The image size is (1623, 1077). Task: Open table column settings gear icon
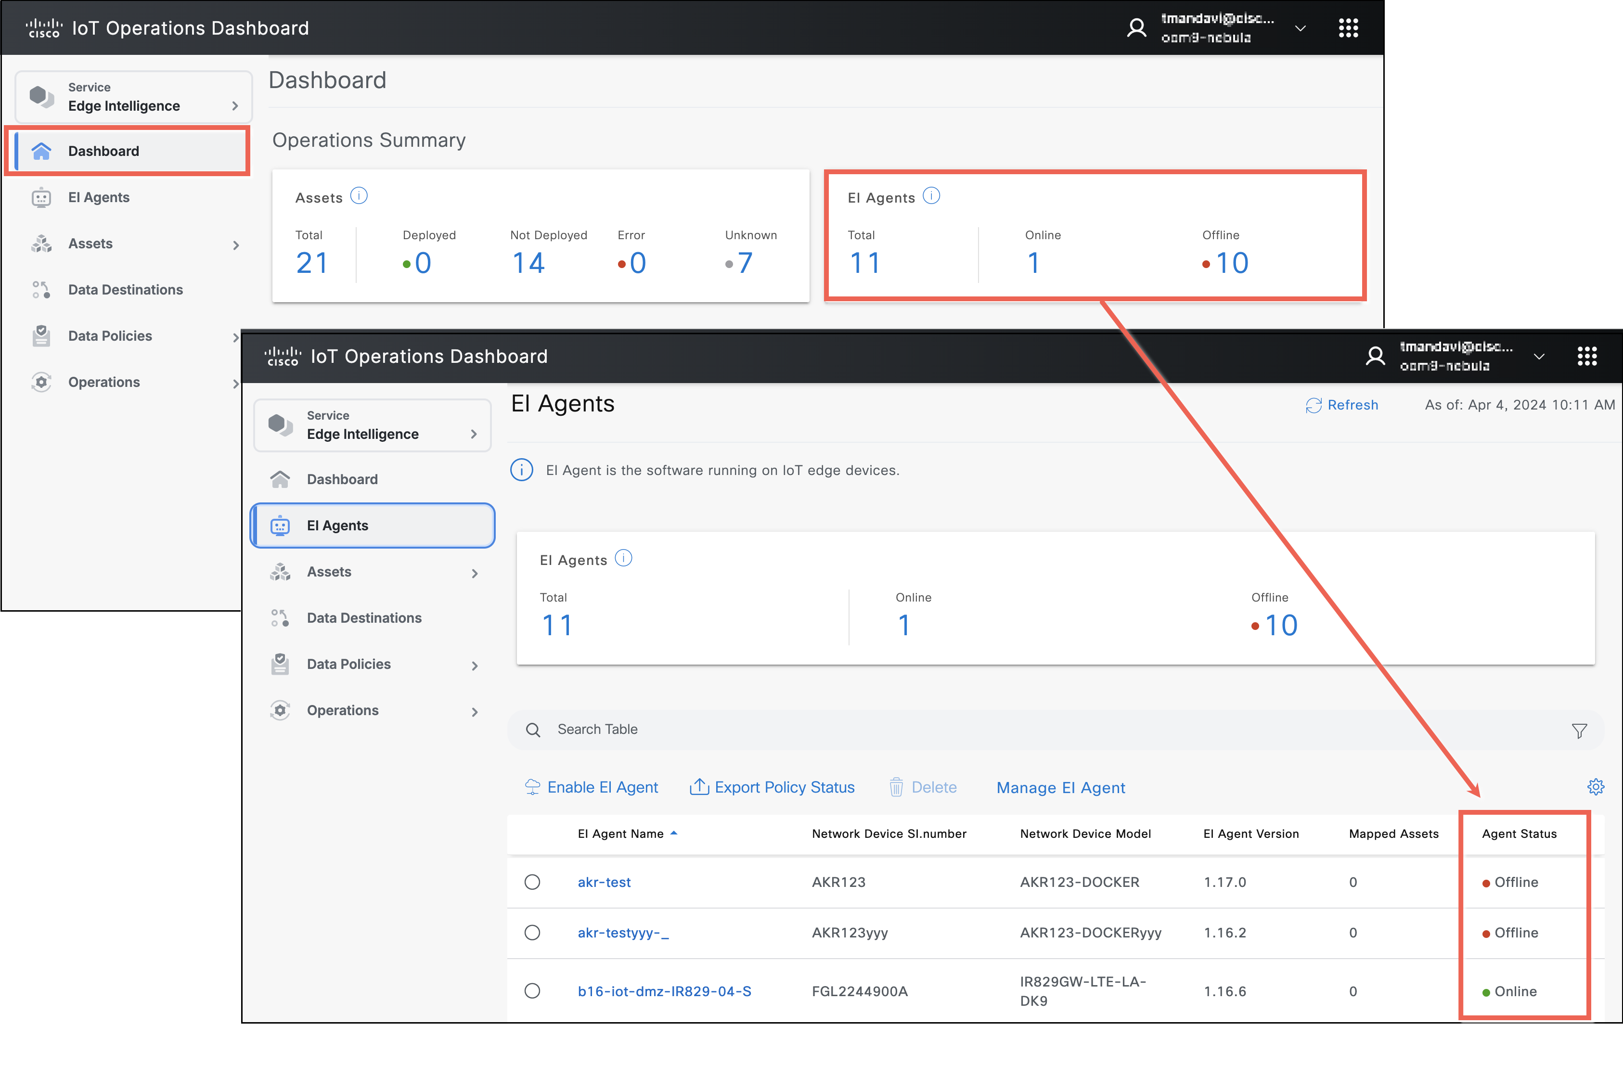(x=1596, y=787)
